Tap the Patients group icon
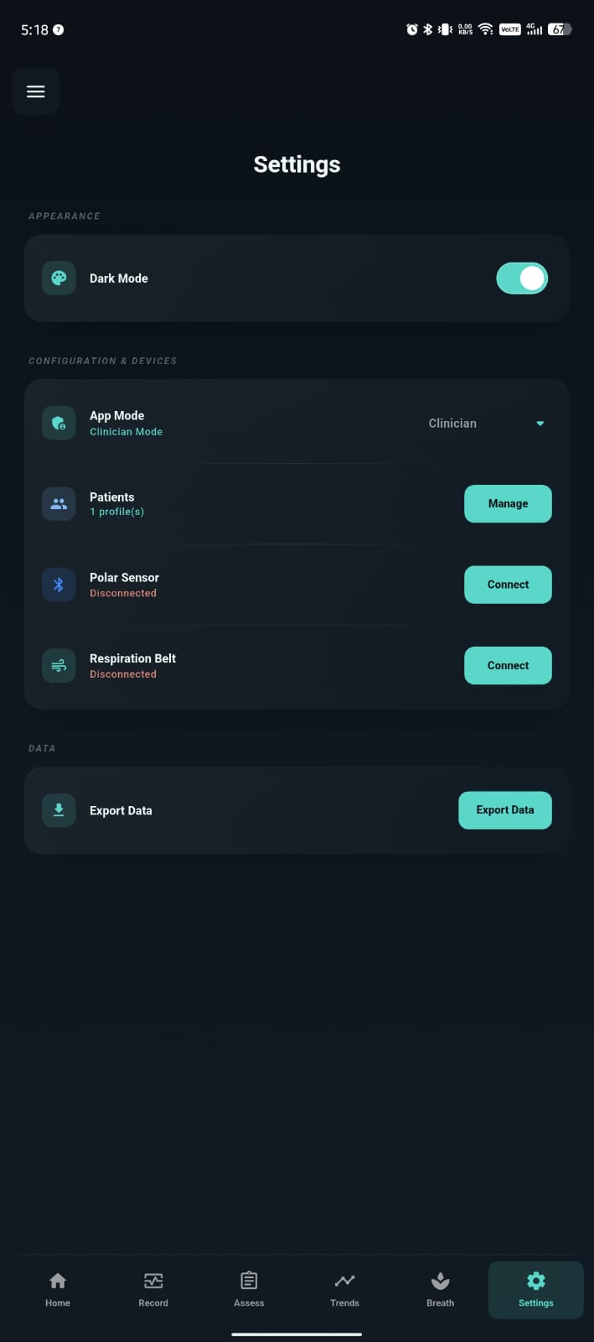 (59, 504)
